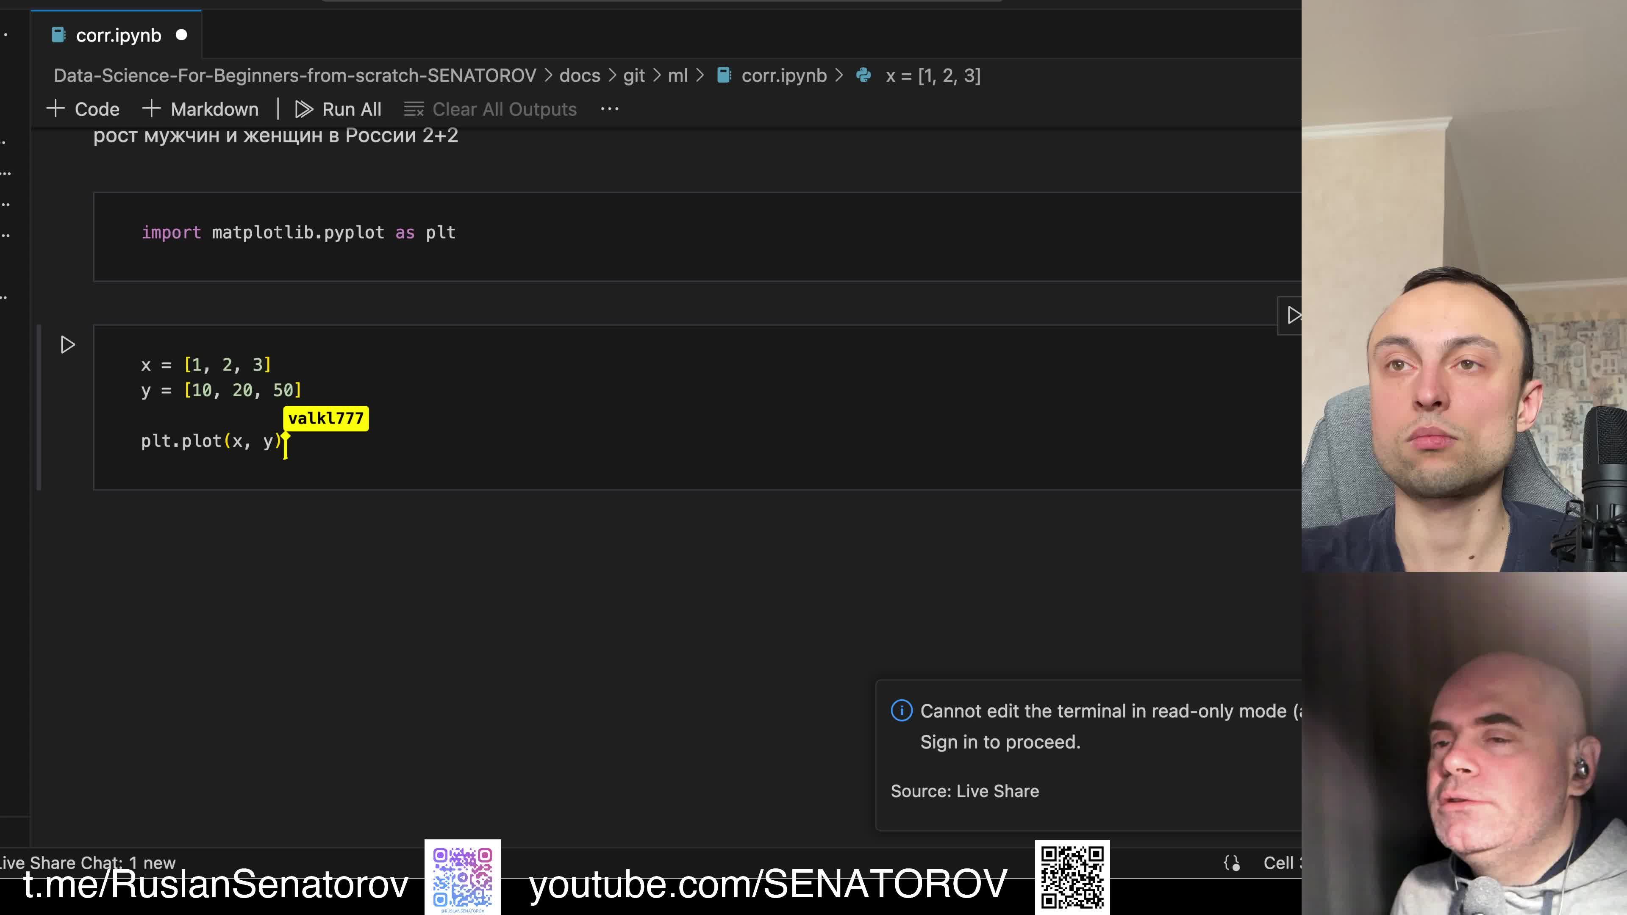
Task: Clear All Outputs of the notebook
Action: tap(490, 109)
